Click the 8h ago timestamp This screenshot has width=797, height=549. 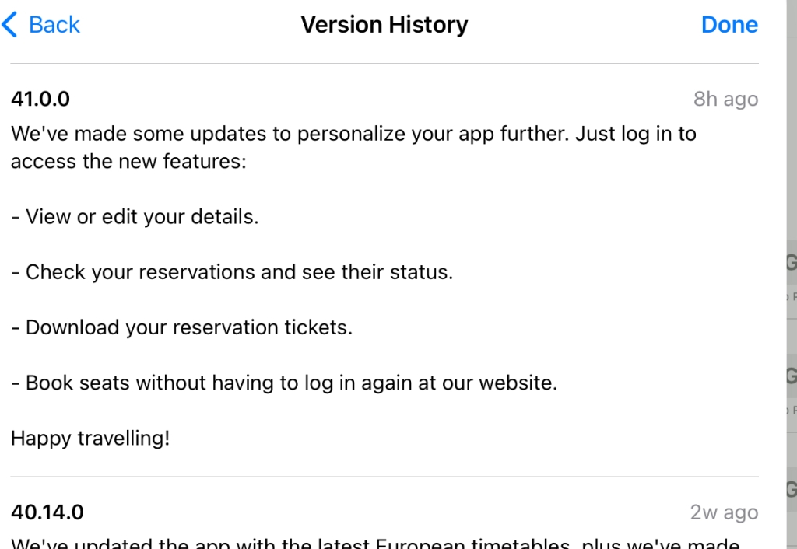coord(726,99)
